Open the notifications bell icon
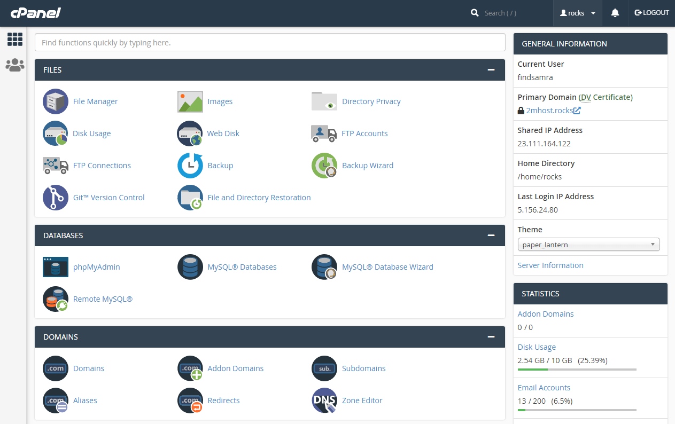 pos(615,13)
